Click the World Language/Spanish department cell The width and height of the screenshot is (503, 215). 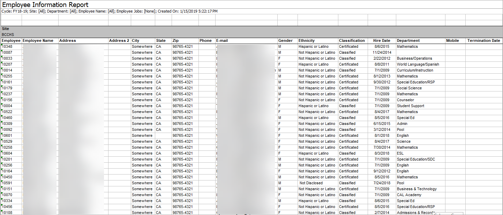[x=418, y=64]
